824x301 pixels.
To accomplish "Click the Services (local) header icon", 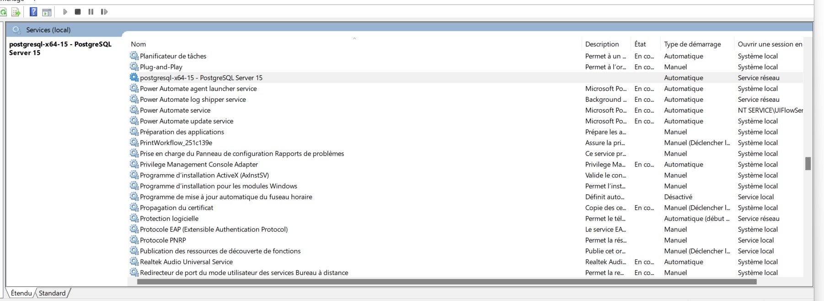I will [x=16, y=30].
